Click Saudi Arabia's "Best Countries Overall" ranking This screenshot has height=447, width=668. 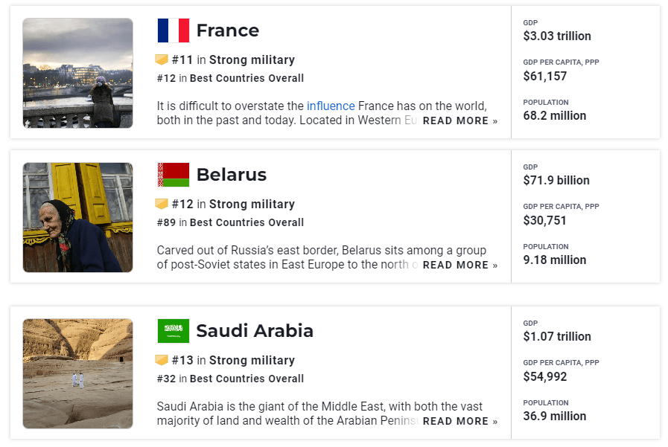pos(246,379)
